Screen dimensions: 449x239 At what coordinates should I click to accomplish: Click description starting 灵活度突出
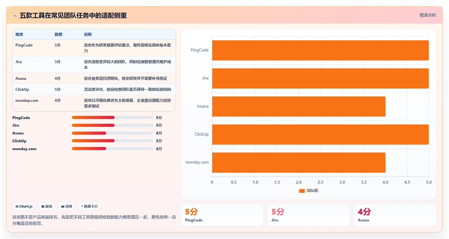point(128,90)
